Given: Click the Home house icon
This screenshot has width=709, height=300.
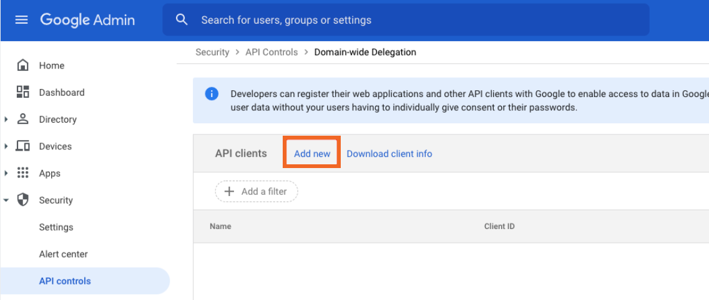Looking at the screenshot, I should pyautogui.click(x=23, y=65).
